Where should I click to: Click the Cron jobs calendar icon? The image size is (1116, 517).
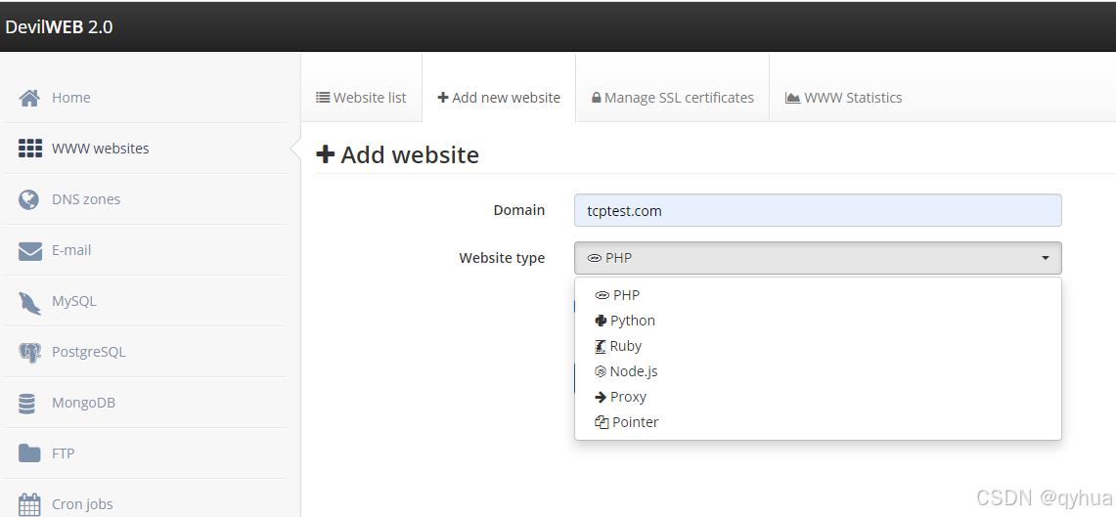pos(30,503)
